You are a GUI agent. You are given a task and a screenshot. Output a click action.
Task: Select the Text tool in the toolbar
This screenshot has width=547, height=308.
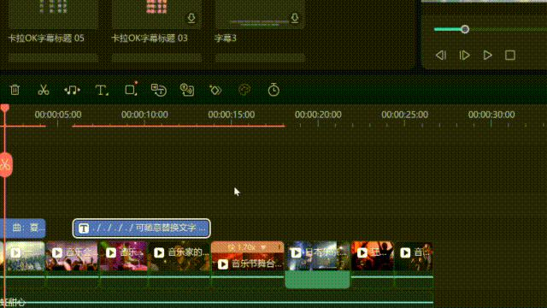click(x=102, y=90)
